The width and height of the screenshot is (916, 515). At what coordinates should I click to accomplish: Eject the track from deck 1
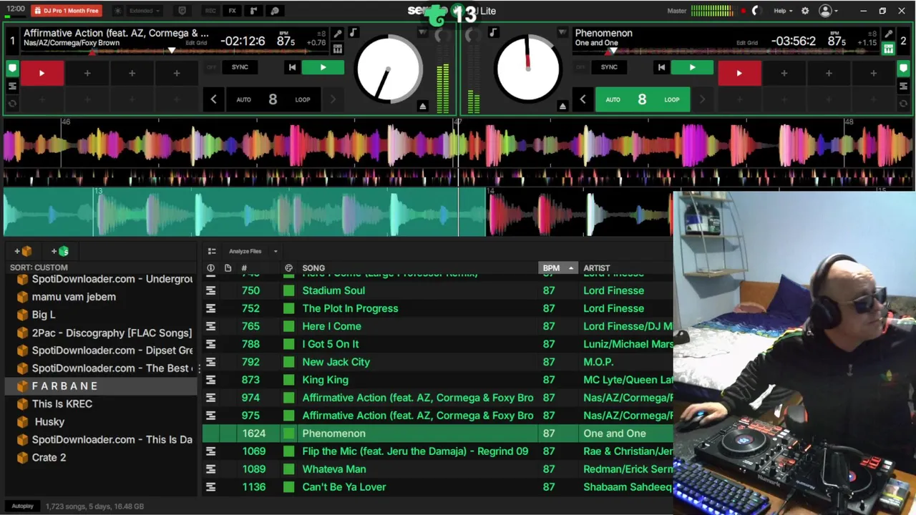(x=422, y=106)
